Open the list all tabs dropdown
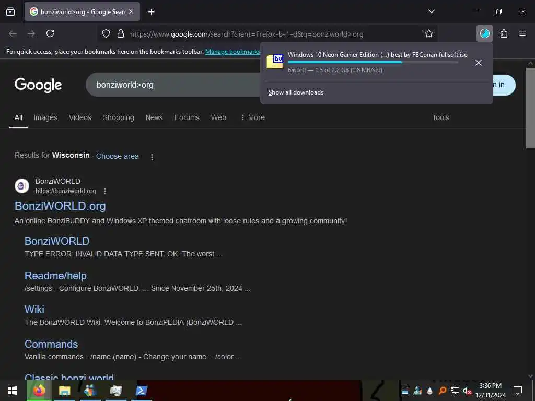535x401 pixels. click(431, 11)
